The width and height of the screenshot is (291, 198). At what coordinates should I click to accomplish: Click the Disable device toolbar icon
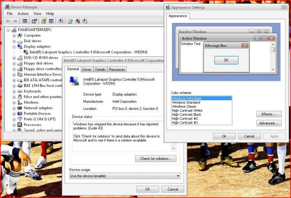tap(85, 21)
